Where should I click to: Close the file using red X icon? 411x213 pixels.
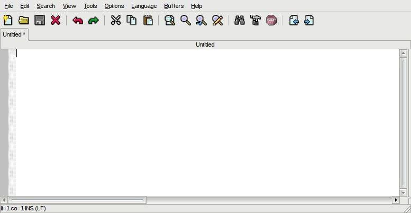(x=56, y=21)
